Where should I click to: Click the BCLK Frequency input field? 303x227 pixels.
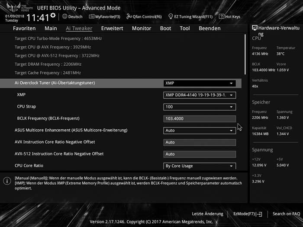coord(200,119)
